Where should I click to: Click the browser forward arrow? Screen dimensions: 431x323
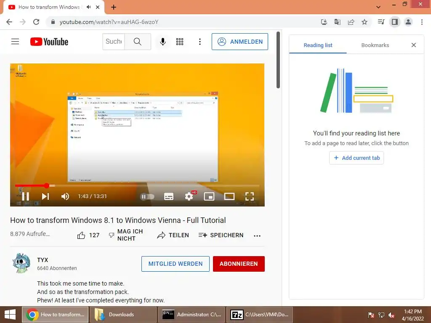tap(23, 22)
